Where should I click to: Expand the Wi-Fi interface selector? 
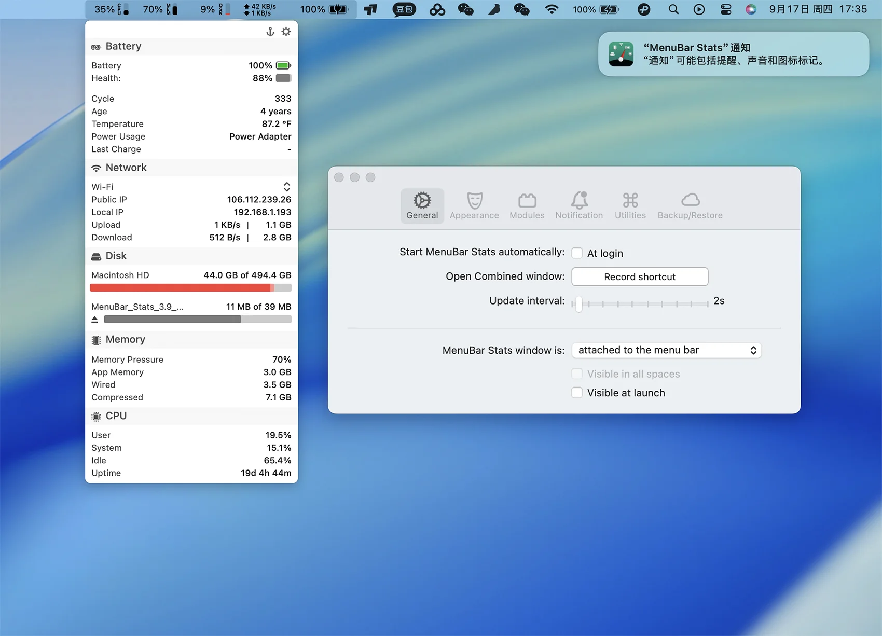(286, 187)
